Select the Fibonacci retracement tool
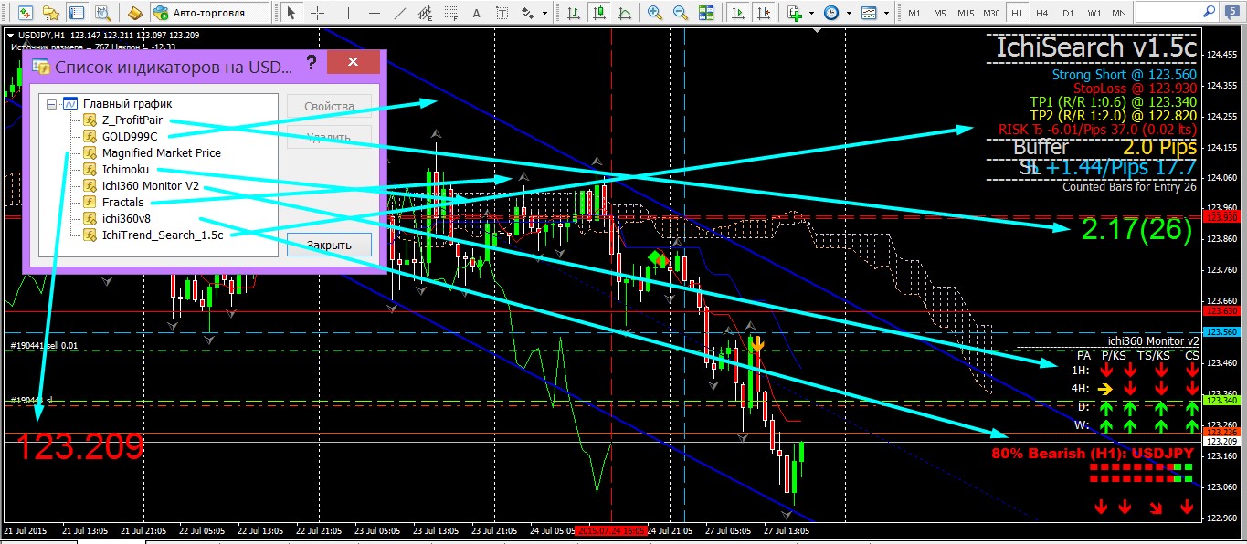 451,13
